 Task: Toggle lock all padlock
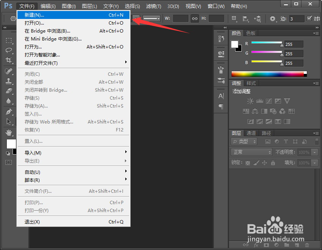tap(273, 163)
